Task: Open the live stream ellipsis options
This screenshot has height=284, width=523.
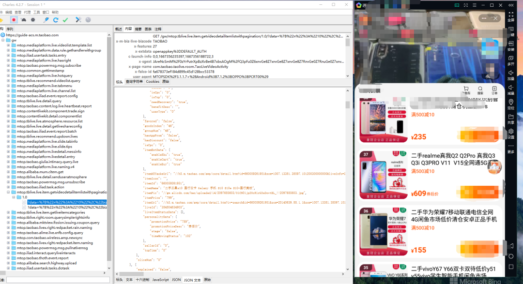Action: pyautogui.click(x=484, y=18)
